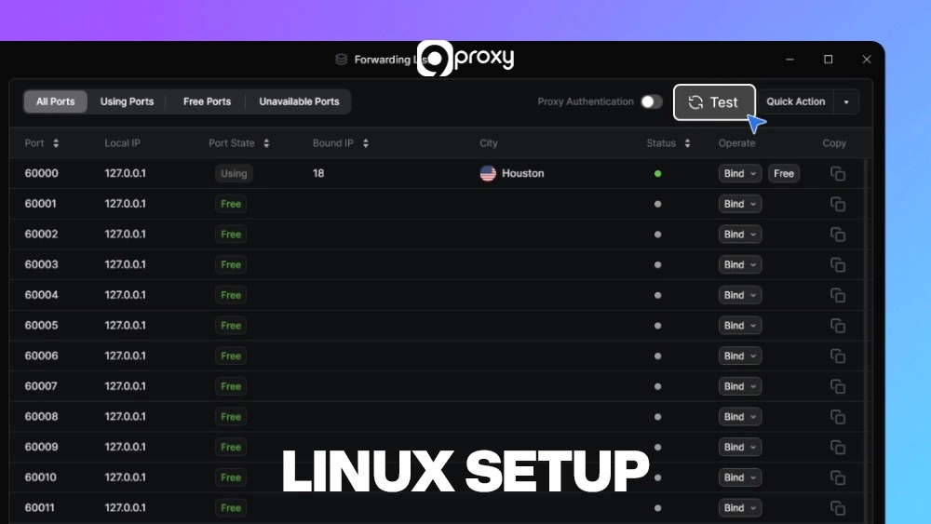Open Bind dropdown for port 60011
Viewport: 931px width, 524px height.
click(x=740, y=508)
